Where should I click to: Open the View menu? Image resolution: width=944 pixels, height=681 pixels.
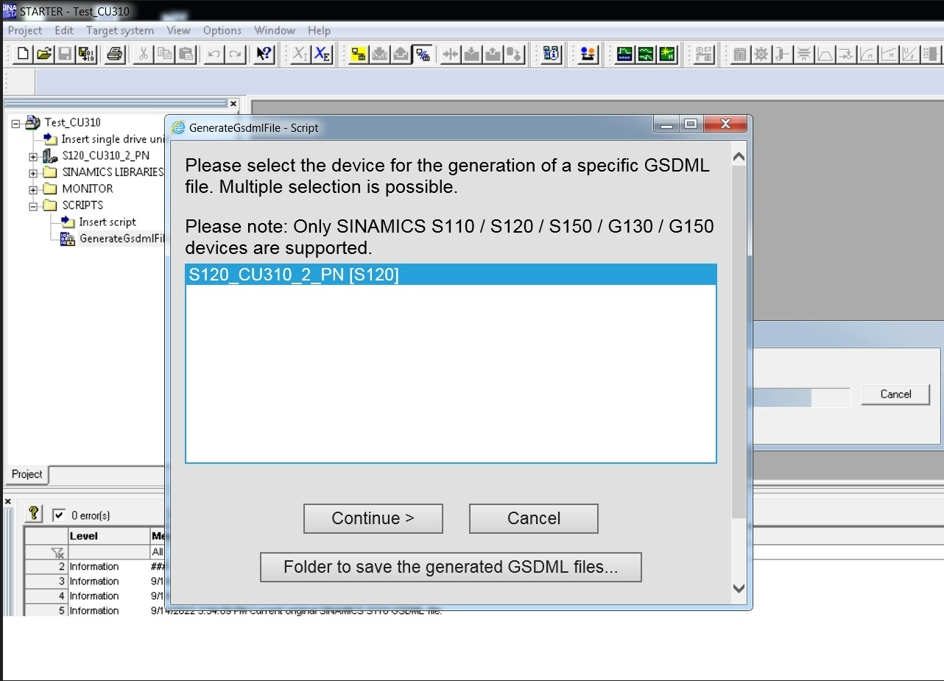[178, 30]
